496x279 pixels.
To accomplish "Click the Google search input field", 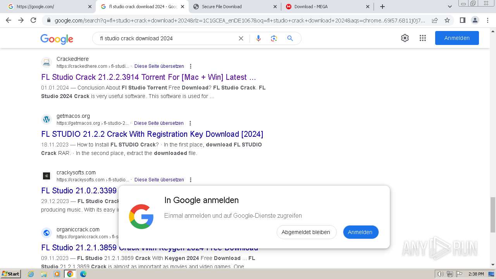I will pyautogui.click(x=167, y=38).
